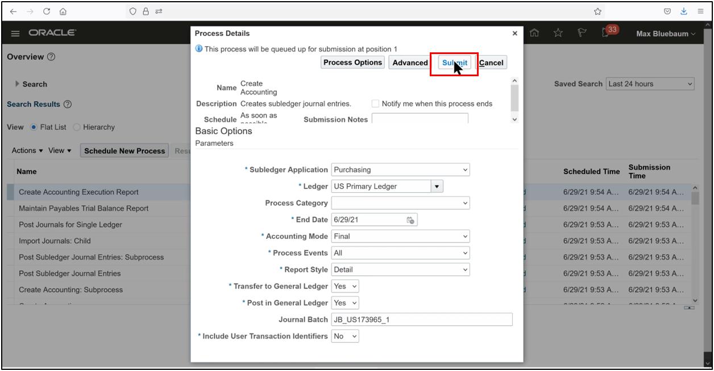
Task: Open the navigation hamburger menu
Action: point(15,33)
